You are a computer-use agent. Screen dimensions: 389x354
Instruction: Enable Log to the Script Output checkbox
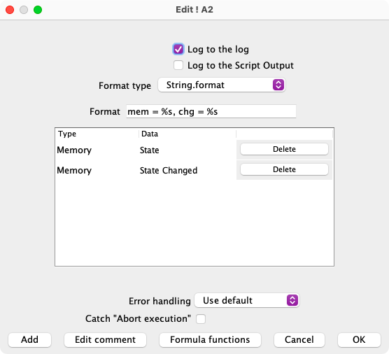tap(178, 65)
